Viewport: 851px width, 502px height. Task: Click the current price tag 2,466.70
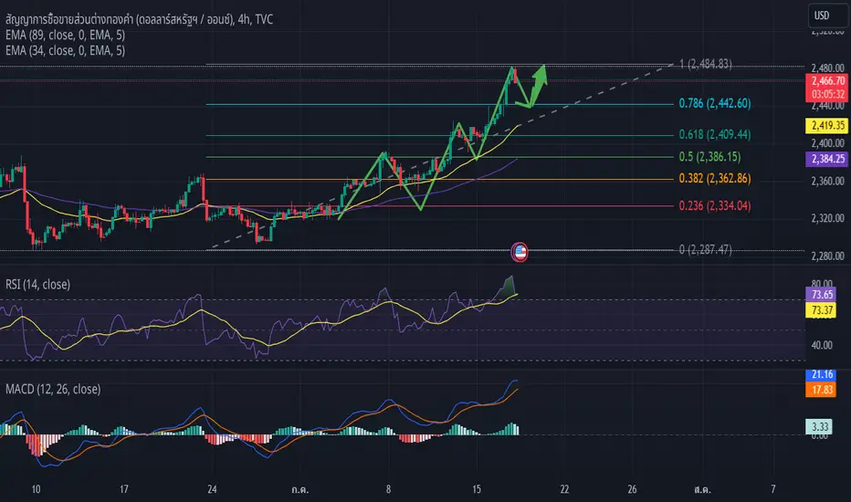pyautogui.click(x=827, y=81)
